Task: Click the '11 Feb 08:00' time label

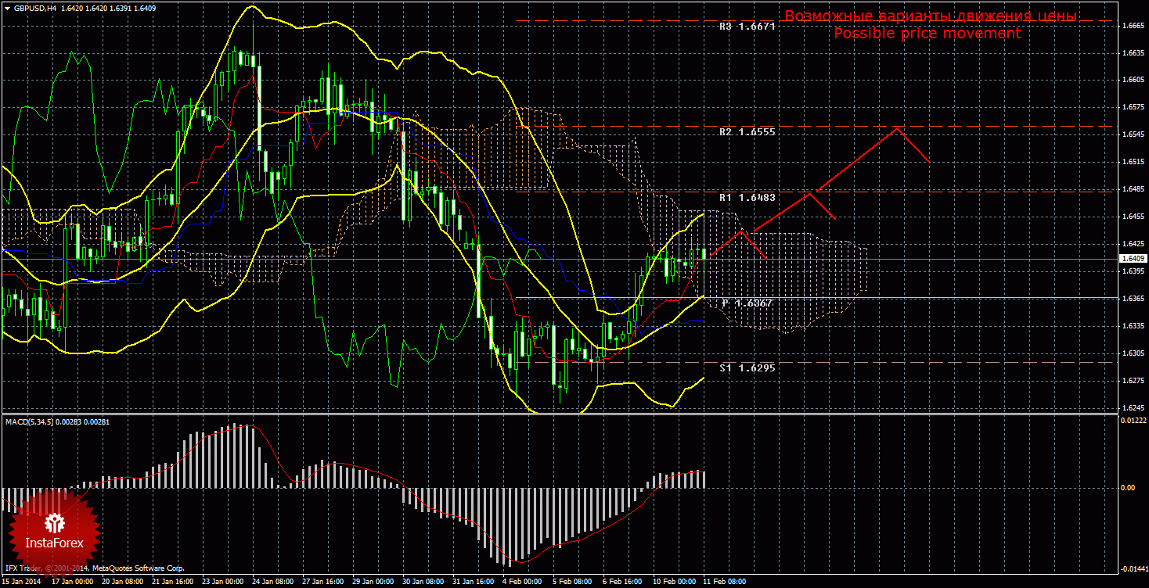Action: coord(723,582)
